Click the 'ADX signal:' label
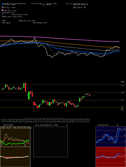Screen dimensions: 126x167 [x=6, y=23]
